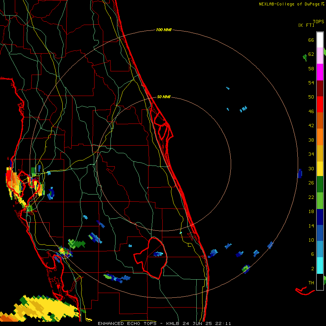Select the white swatch on the color scale
326x326 pixels.
point(320,40)
